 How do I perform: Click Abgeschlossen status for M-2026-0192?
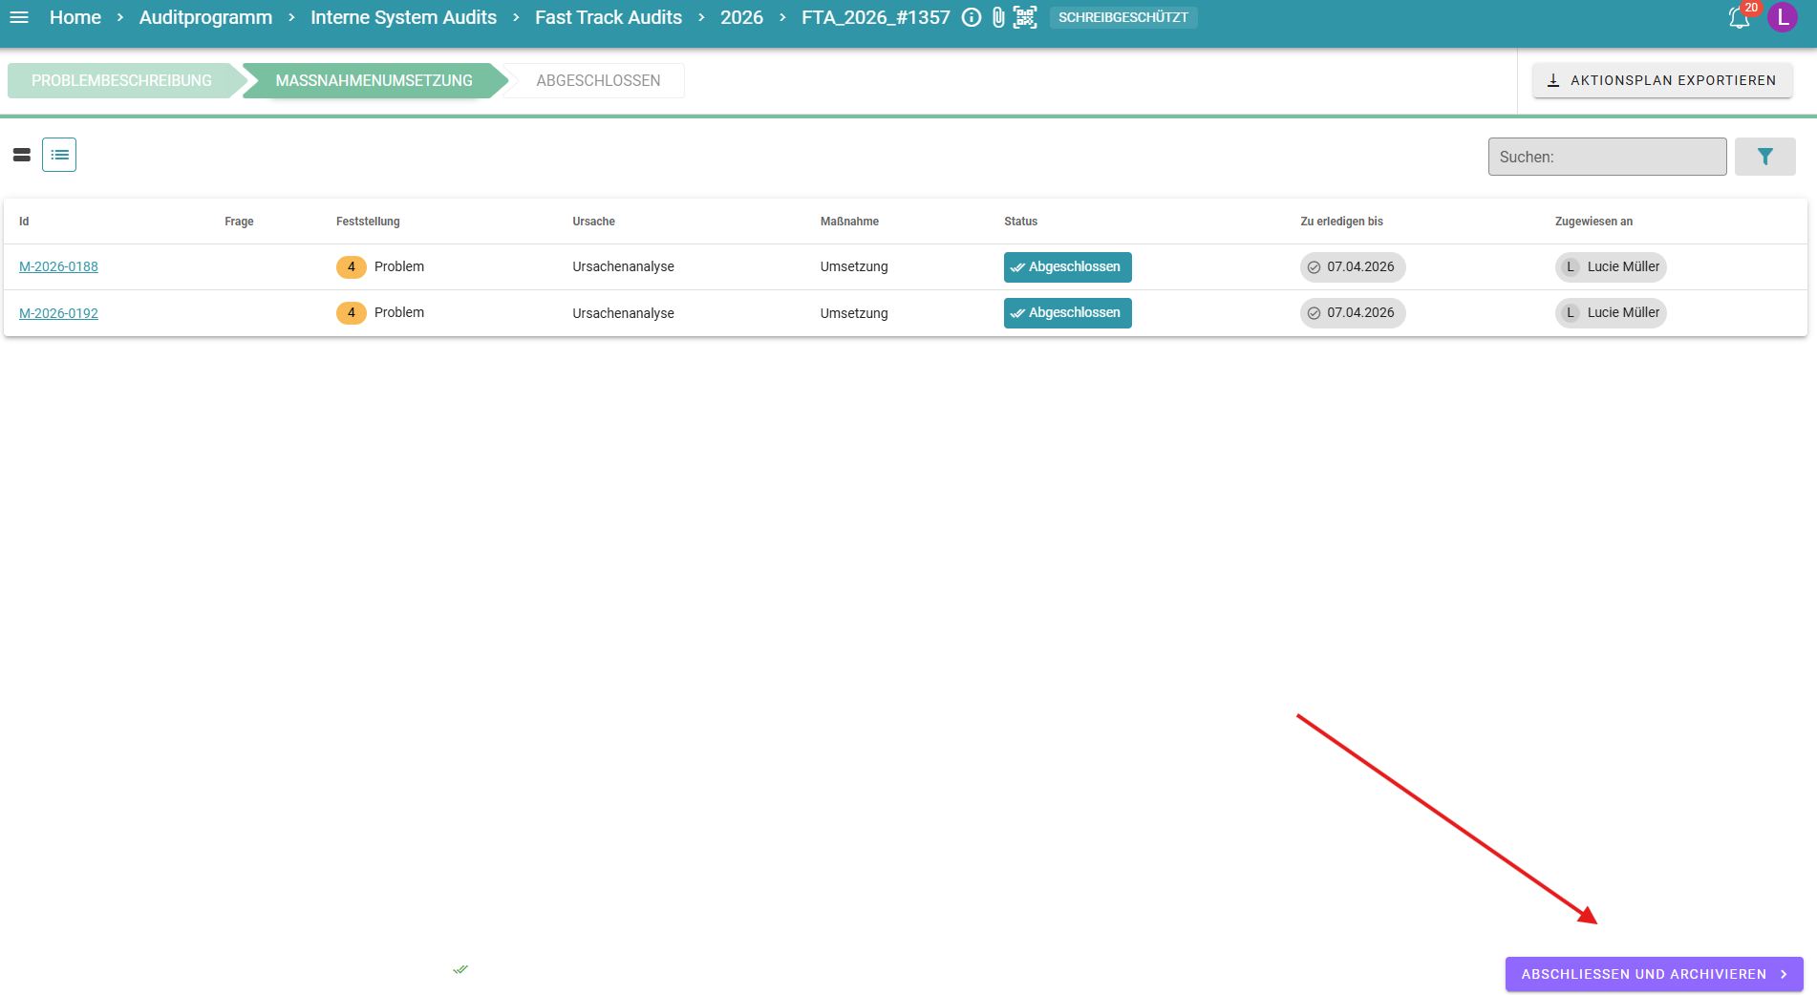pos(1067,313)
